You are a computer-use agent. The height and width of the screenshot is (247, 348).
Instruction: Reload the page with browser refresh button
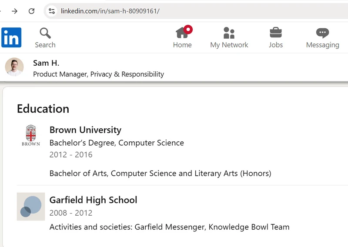31,11
